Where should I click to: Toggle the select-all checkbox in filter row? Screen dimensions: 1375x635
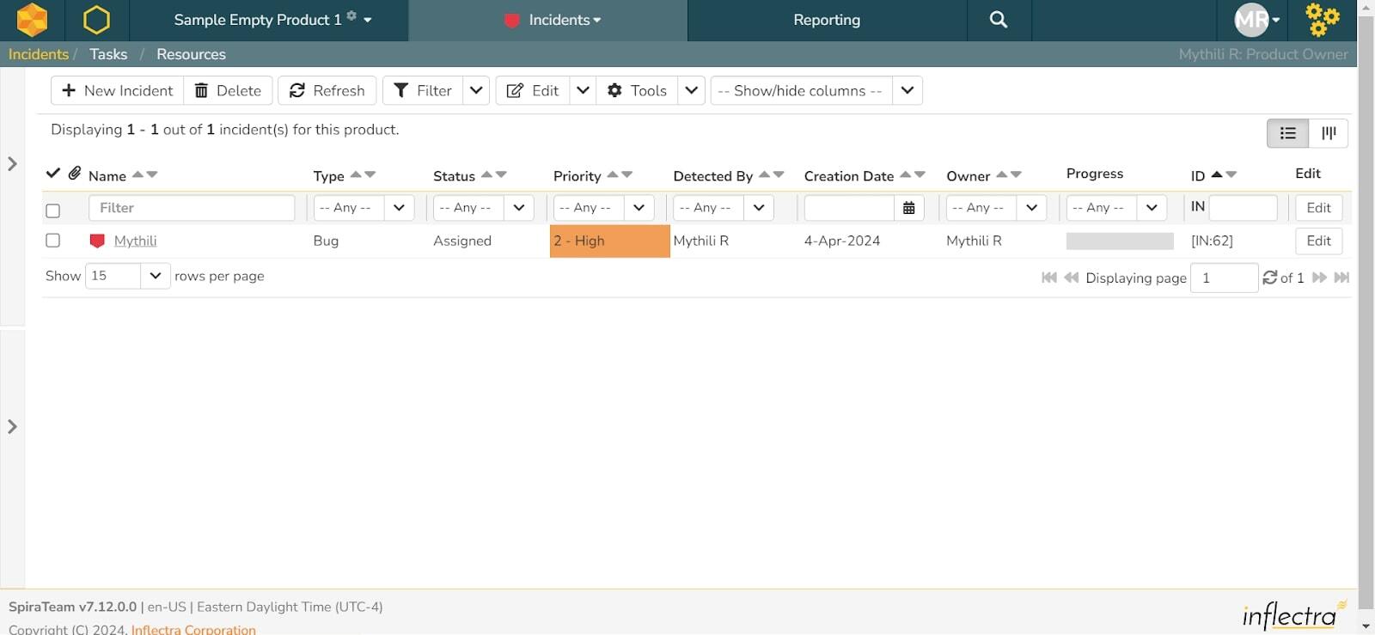click(x=52, y=210)
